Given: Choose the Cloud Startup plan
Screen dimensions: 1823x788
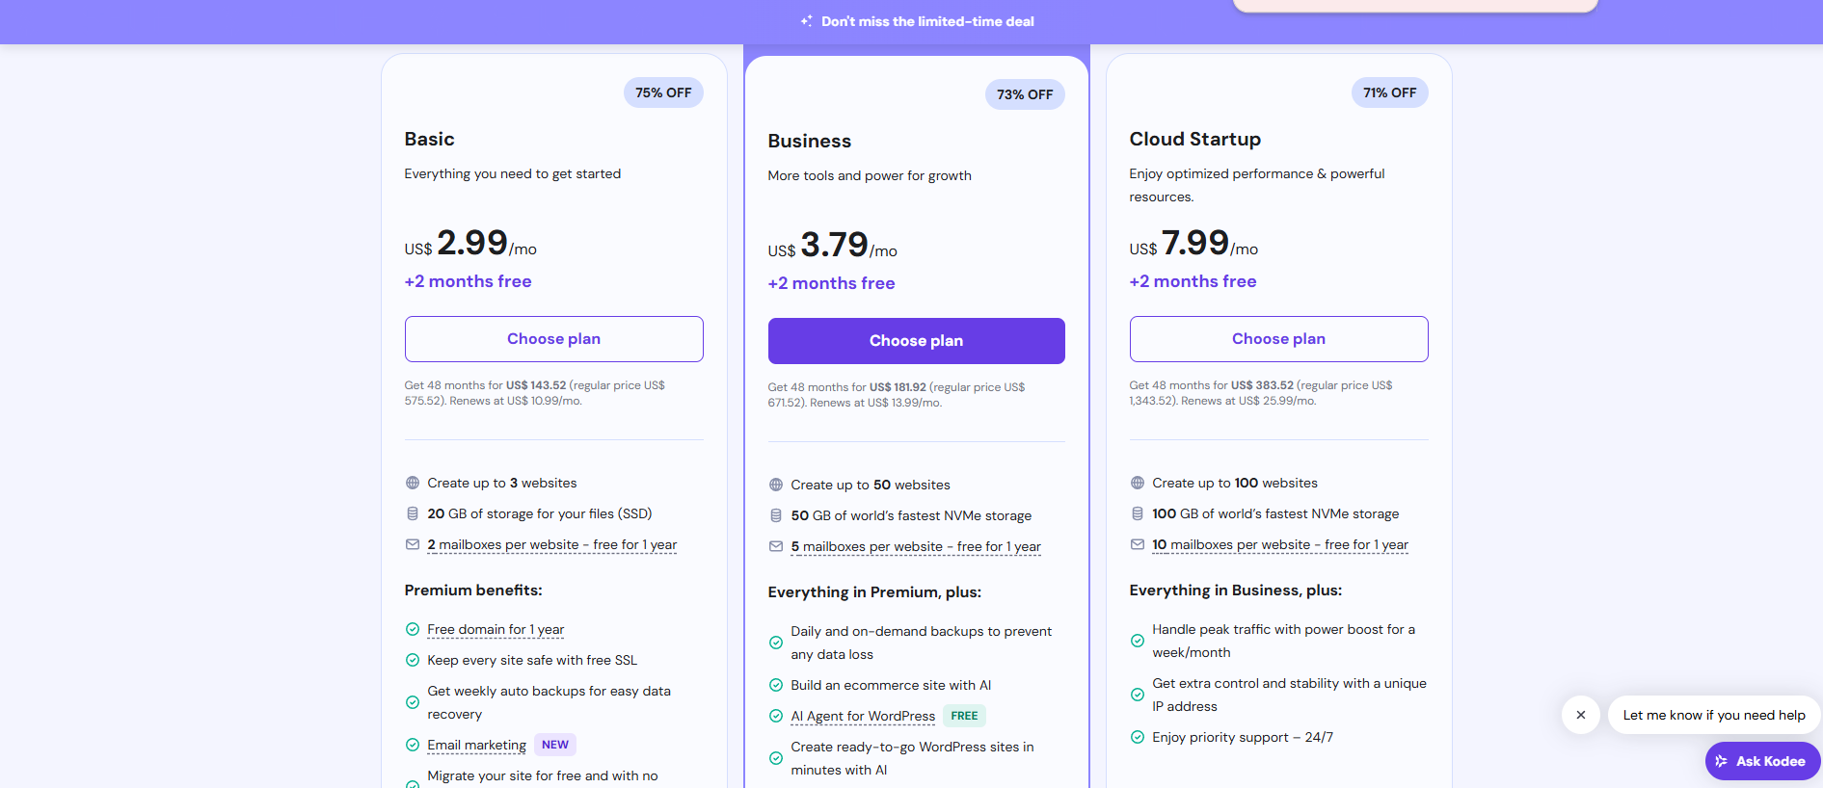Looking at the screenshot, I should tap(1278, 339).
